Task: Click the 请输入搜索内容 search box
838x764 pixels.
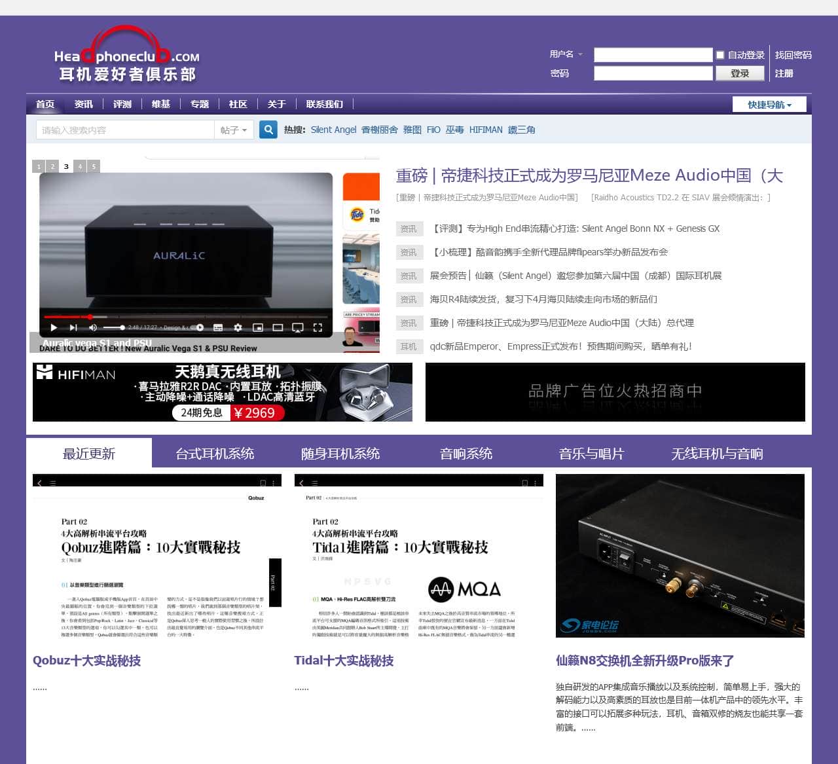Action: pos(125,130)
